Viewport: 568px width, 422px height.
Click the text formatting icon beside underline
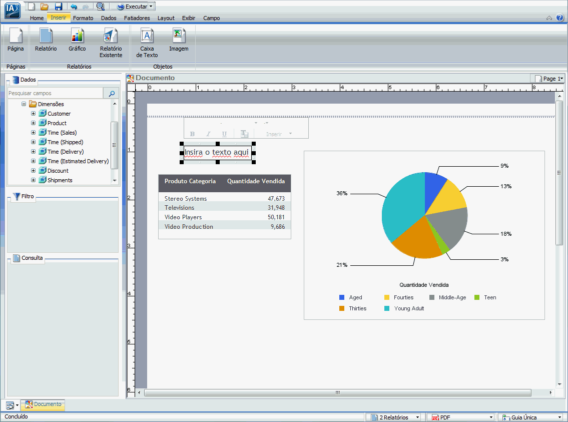[x=245, y=134]
